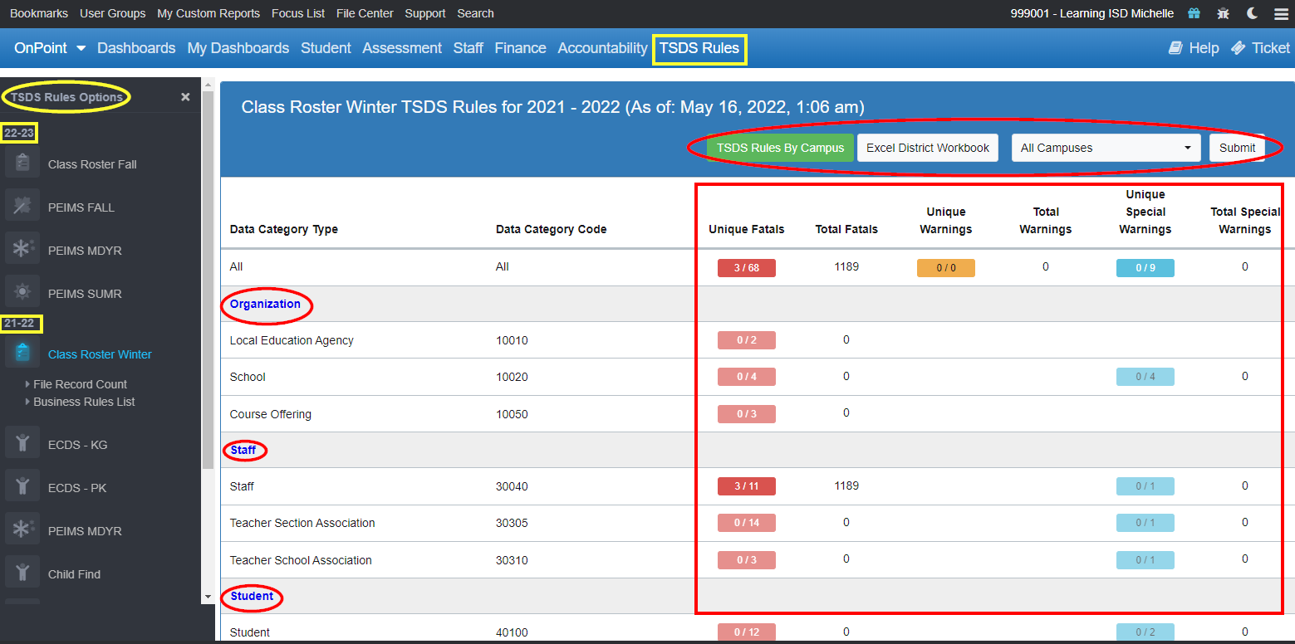Toggle dark mode with the moon icon
The image size is (1295, 644).
[x=1252, y=13]
